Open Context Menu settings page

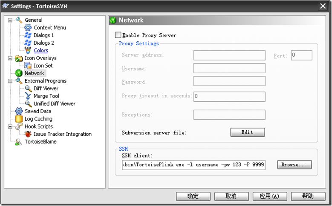pos(50,28)
